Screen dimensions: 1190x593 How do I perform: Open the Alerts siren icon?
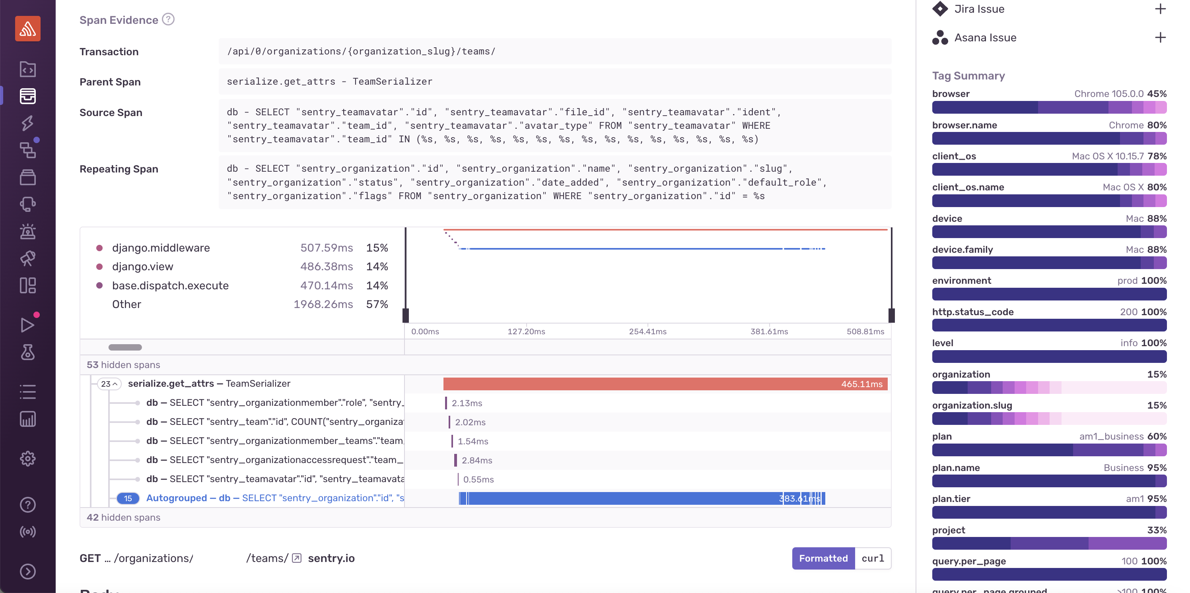coord(28,231)
